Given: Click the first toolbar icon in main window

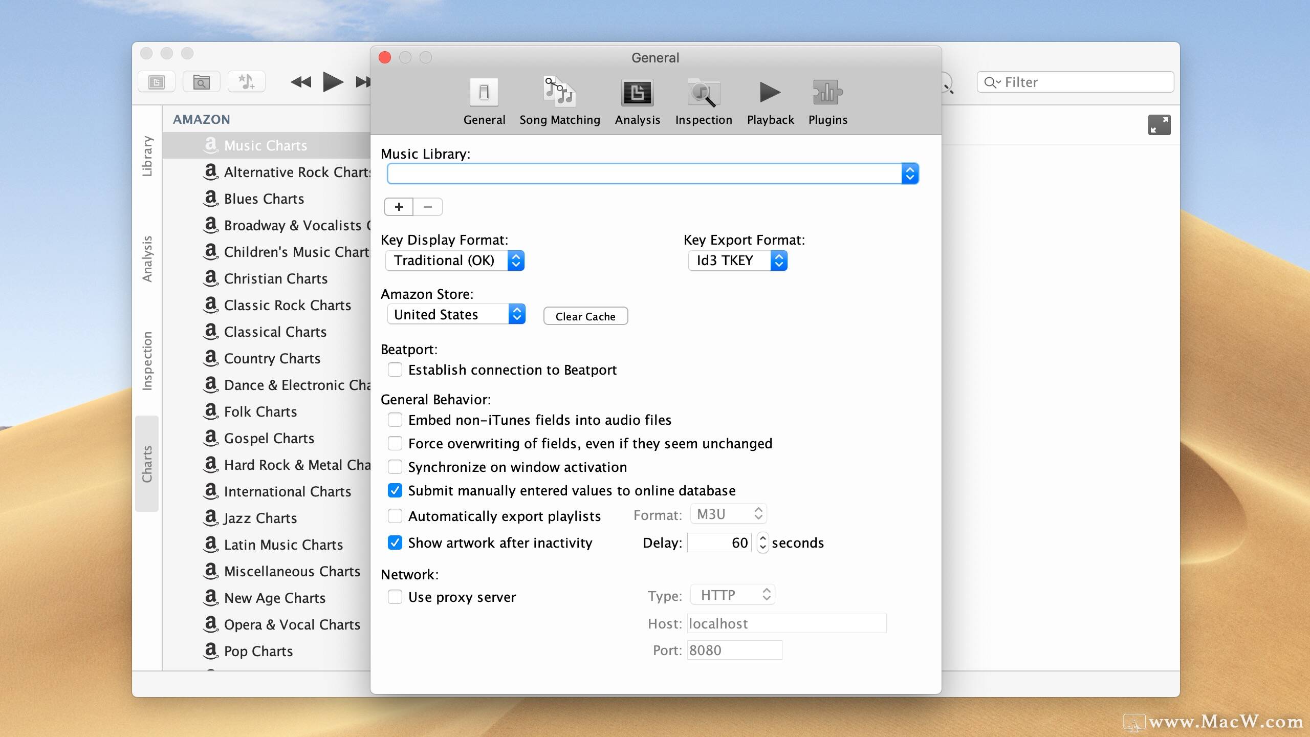Looking at the screenshot, I should coord(157,82).
